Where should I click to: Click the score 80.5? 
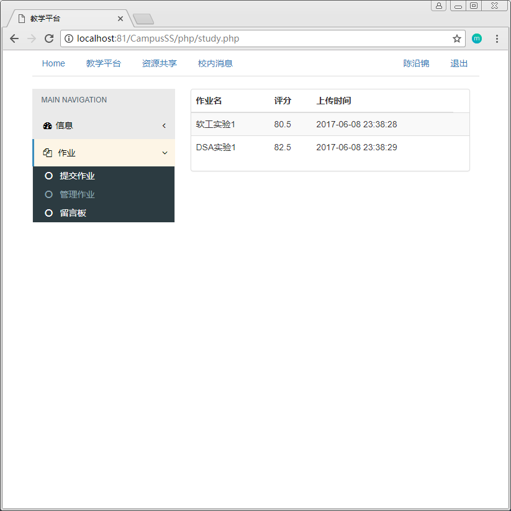click(283, 124)
